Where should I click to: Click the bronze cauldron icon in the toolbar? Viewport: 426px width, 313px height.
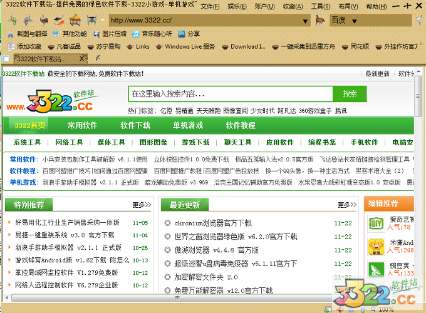point(91,21)
